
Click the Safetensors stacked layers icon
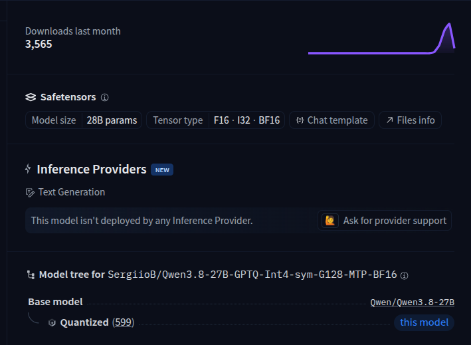click(x=31, y=97)
